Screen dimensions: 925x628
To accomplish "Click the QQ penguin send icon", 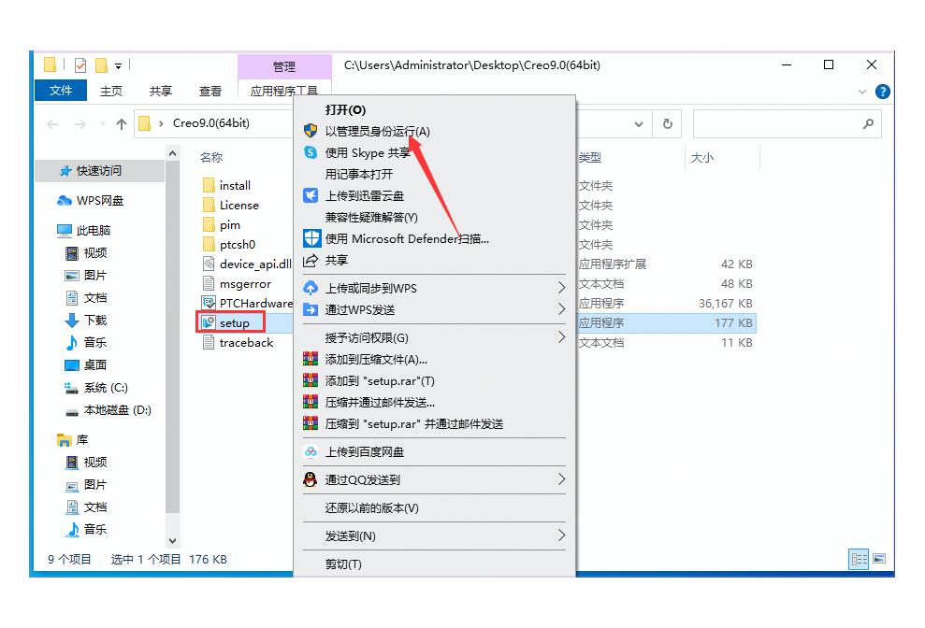I will (311, 480).
